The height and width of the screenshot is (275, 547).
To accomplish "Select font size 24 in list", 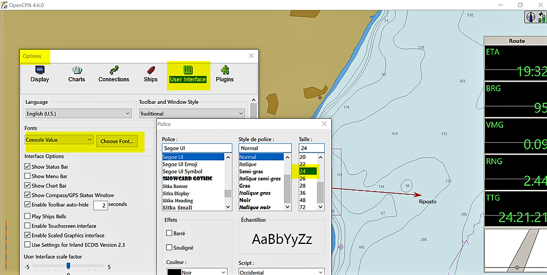I will [x=308, y=171].
